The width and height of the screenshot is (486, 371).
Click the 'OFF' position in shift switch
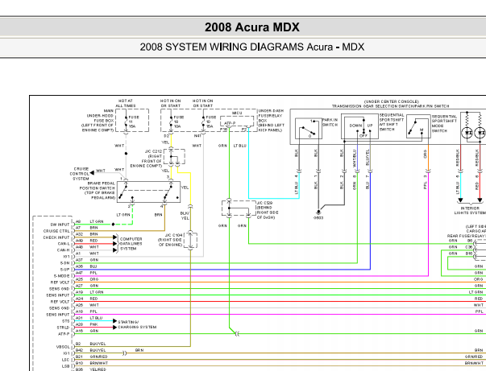[363, 136]
